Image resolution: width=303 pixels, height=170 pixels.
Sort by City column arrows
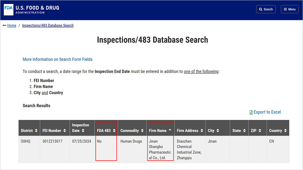218,130
